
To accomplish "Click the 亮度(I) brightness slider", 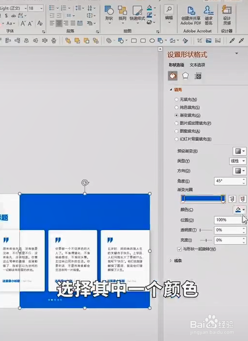I will [x=206, y=240].
